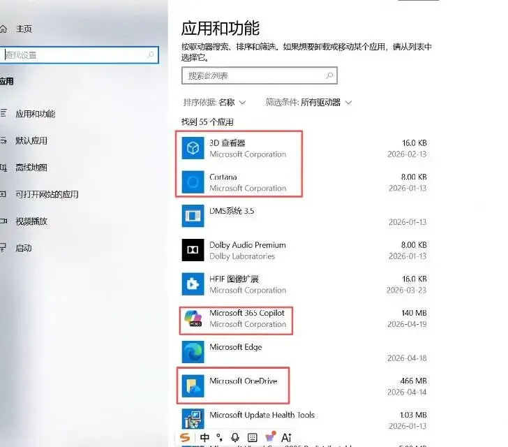
Task: Open 启动 in the sidebar
Action: point(23,248)
